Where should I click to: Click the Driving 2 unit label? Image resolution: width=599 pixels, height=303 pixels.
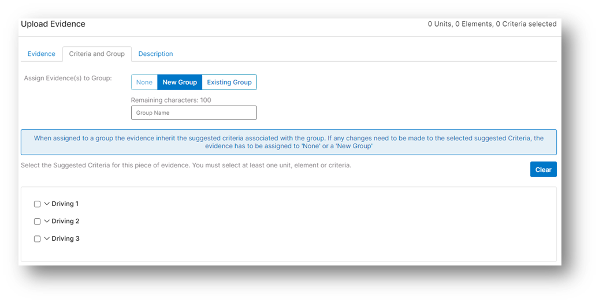[65, 221]
